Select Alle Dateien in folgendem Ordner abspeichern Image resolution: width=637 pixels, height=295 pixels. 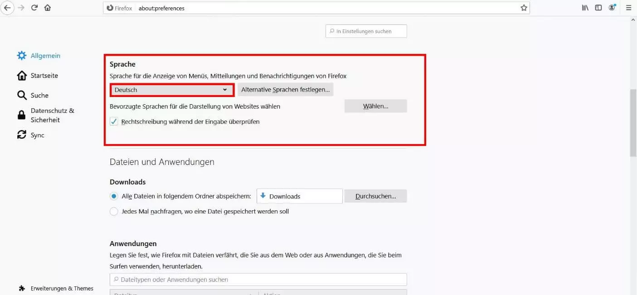click(114, 196)
